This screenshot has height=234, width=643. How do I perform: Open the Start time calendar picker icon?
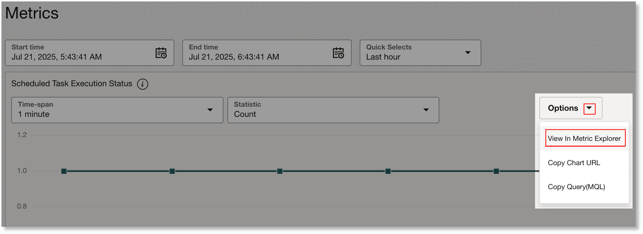161,53
